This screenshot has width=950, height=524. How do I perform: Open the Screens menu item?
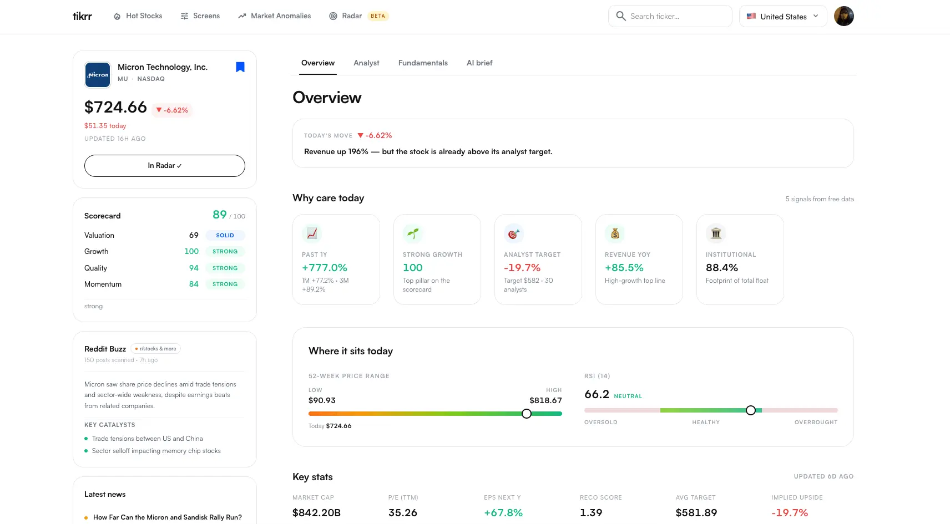point(200,16)
